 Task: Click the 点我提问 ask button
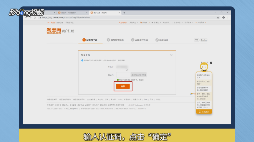tap(204, 111)
